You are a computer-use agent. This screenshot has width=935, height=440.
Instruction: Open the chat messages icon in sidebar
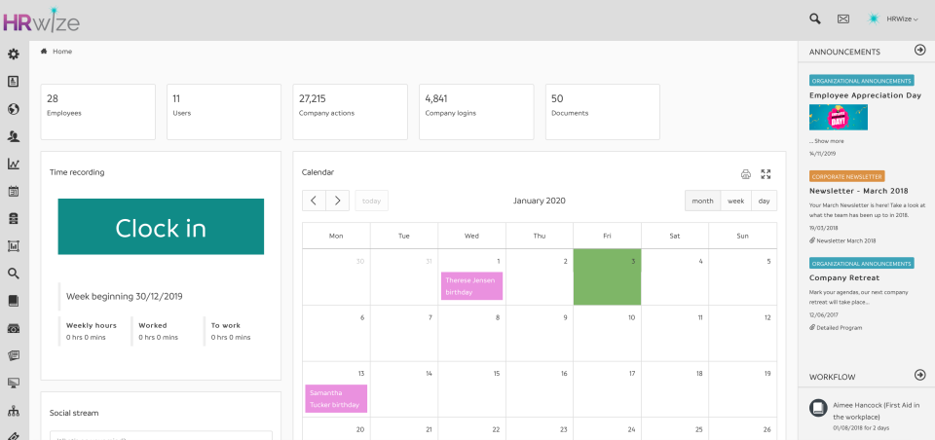[13, 356]
